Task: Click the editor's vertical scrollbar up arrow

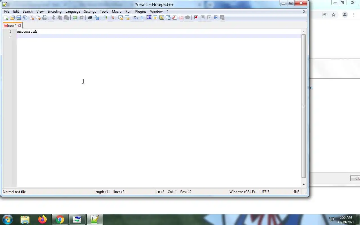Action: (x=304, y=32)
